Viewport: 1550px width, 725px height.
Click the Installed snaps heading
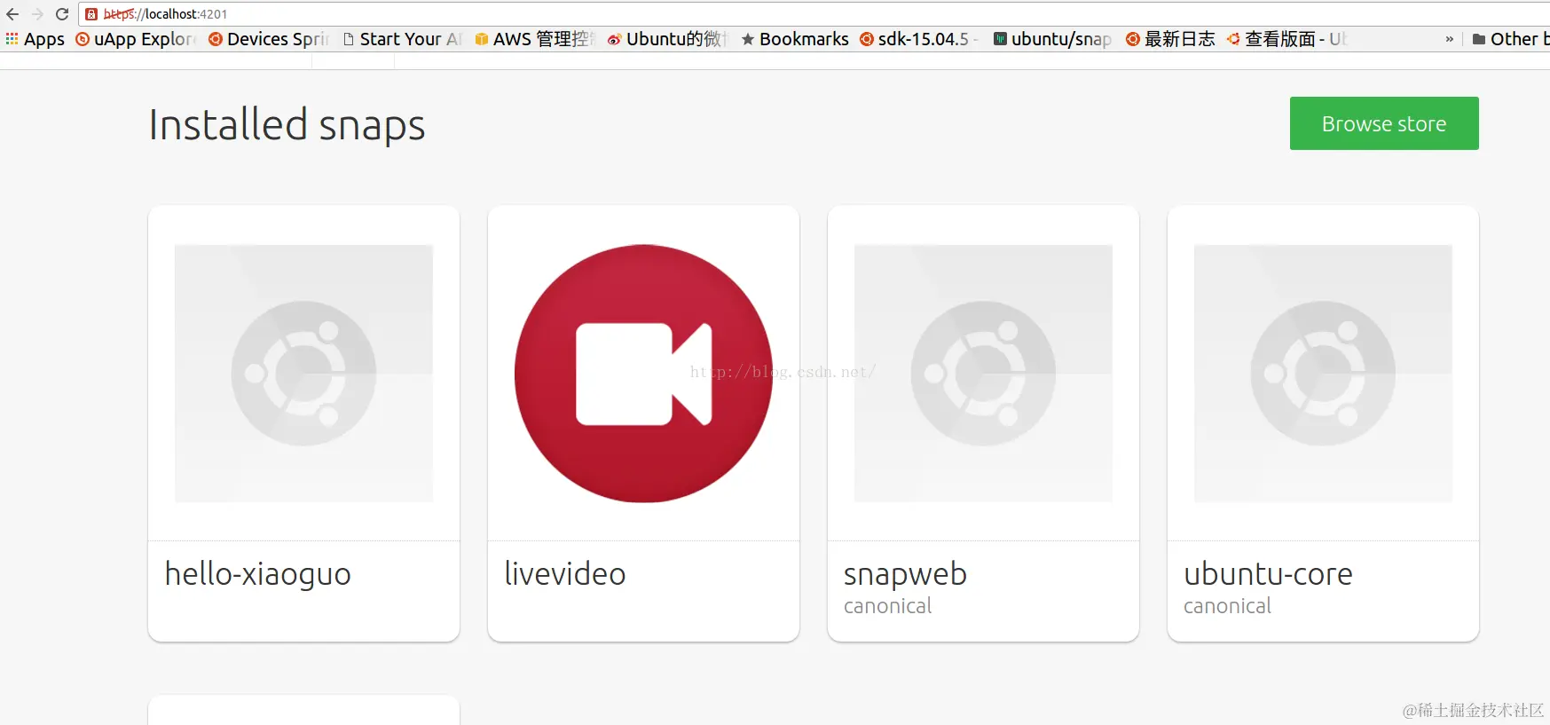[287, 125]
